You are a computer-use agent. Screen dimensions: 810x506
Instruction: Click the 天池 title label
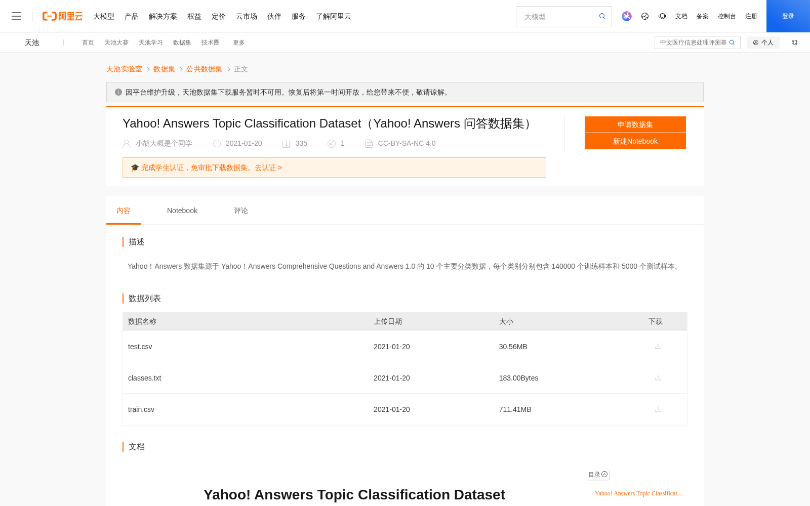pyautogui.click(x=32, y=43)
